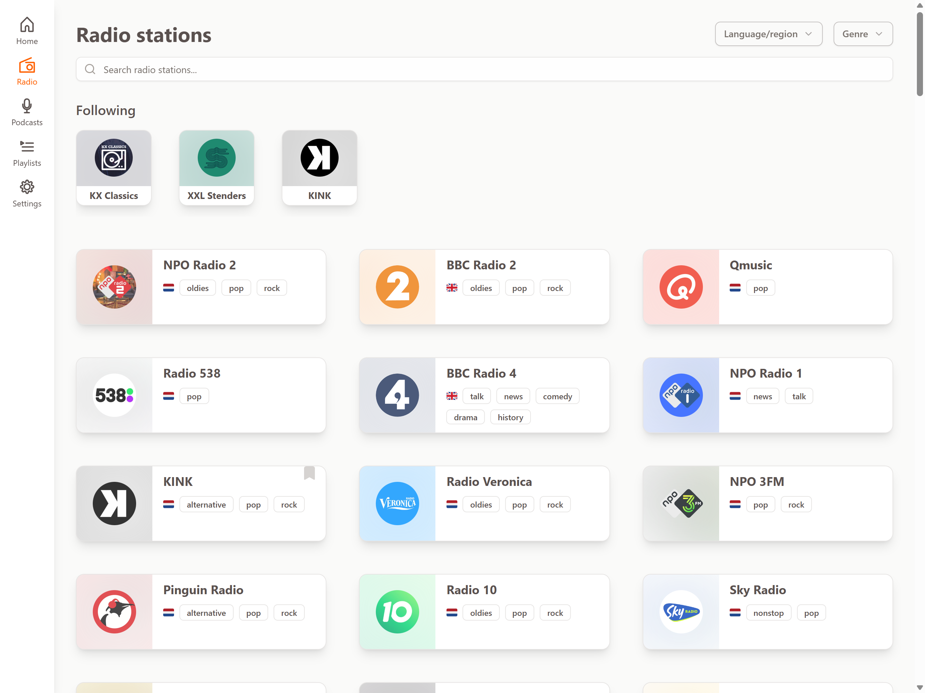
Task: Select the drama tag on BBC Radio 4
Action: point(466,417)
